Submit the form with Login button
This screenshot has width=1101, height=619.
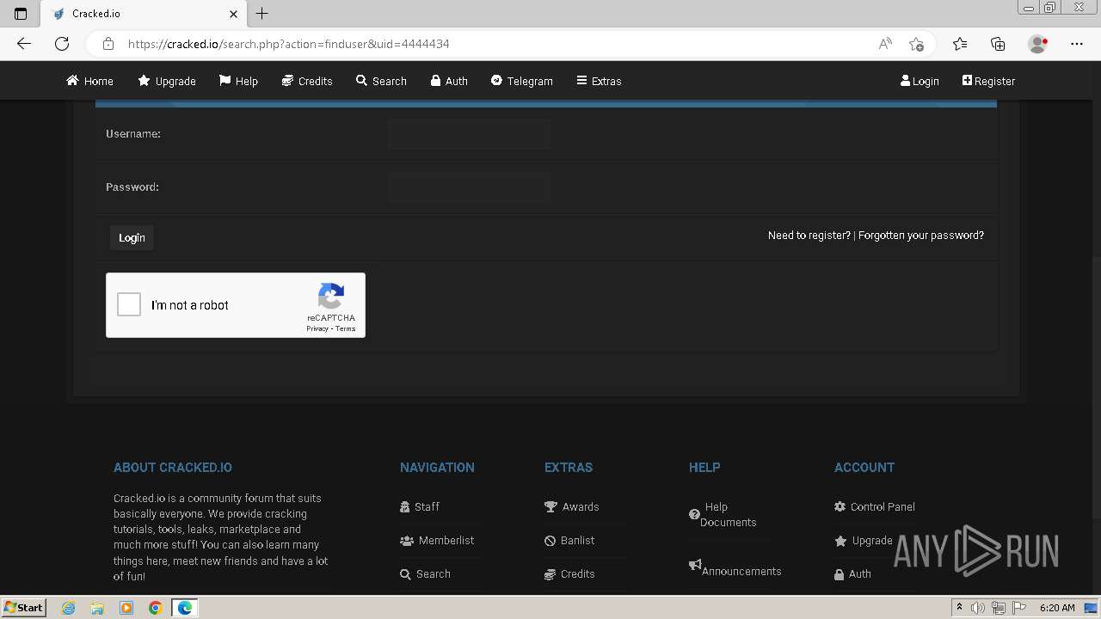tap(132, 237)
